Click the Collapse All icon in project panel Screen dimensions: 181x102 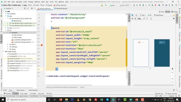point(28,8)
